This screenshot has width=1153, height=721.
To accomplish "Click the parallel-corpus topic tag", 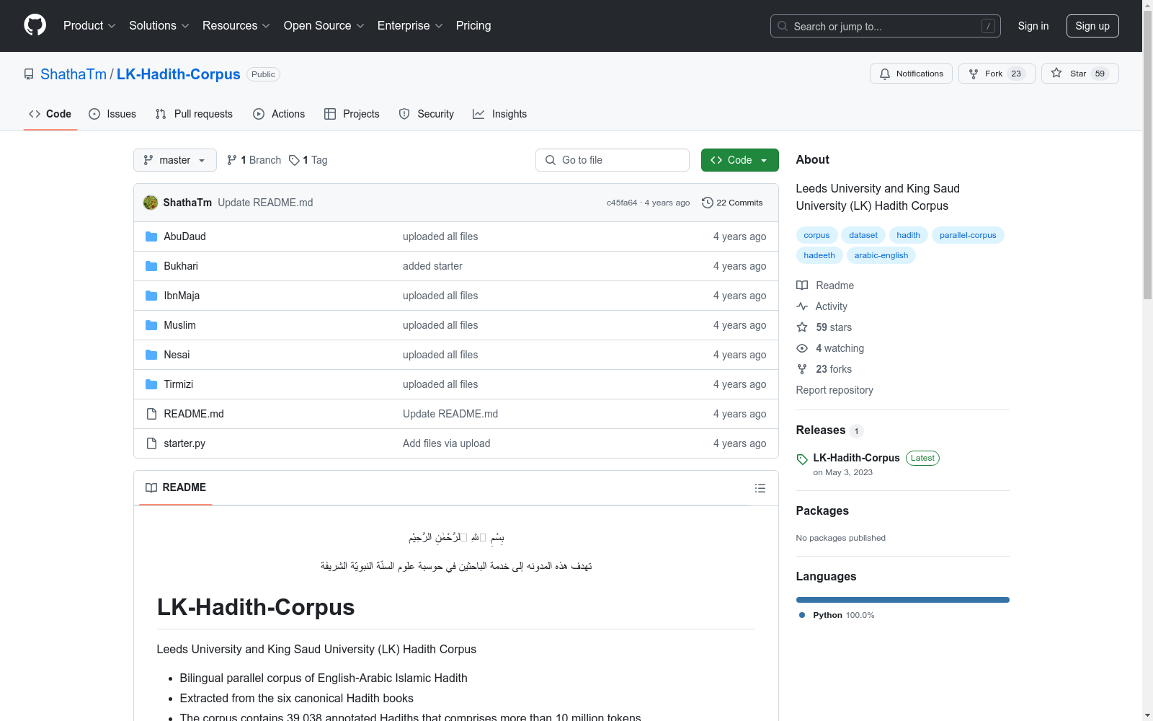I will (968, 235).
